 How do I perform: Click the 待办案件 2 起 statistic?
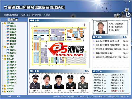[x=117, y=91]
